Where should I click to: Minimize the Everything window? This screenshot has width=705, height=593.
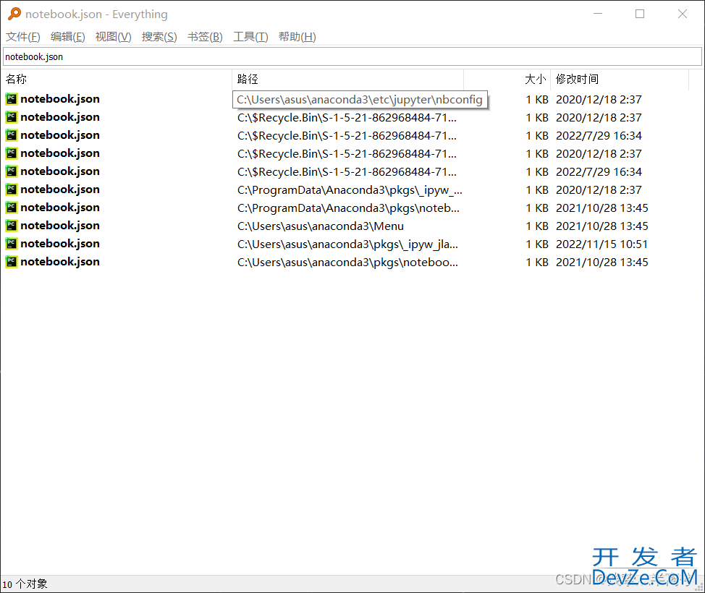(x=598, y=14)
